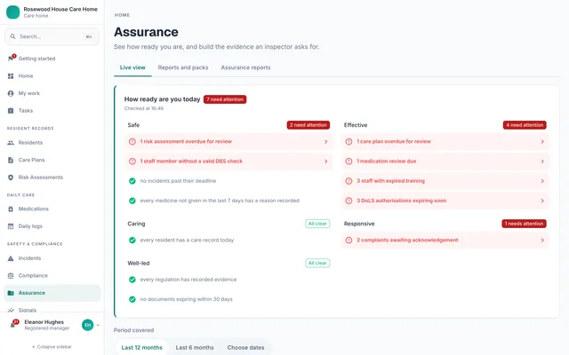Click the Compliance scales icon
Screen dimensions: 569x355
(11, 276)
